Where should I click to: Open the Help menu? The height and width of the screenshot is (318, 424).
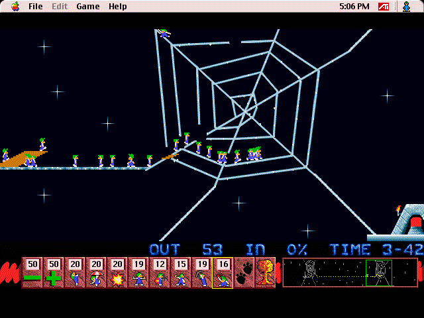point(117,7)
